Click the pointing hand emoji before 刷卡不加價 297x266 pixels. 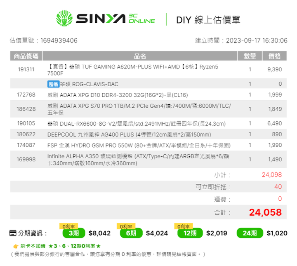click(16, 246)
